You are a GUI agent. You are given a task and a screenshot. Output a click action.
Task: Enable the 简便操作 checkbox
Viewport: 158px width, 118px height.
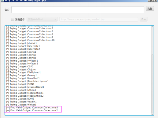tap(13, 19)
